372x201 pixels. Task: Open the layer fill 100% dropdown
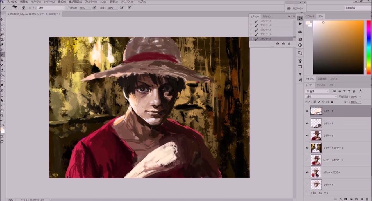tap(360, 102)
